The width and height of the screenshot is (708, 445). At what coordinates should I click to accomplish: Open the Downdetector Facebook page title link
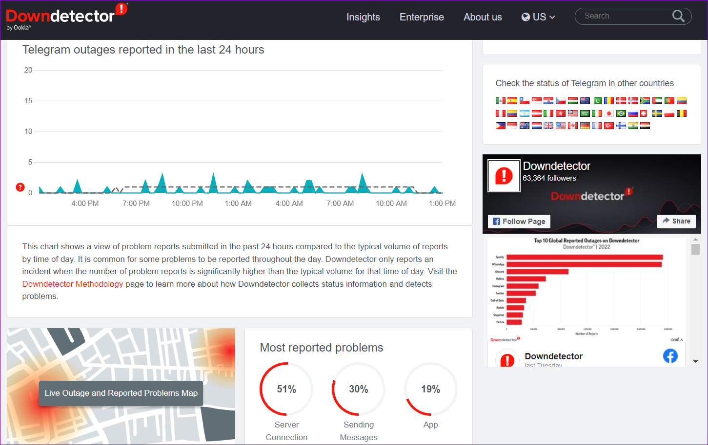coord(556,166)
